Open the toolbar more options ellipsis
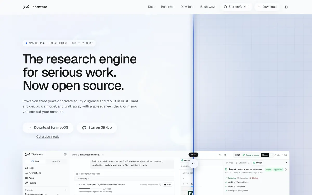The width and height of the screenshot is (312, 195). [x=230, y=155]
